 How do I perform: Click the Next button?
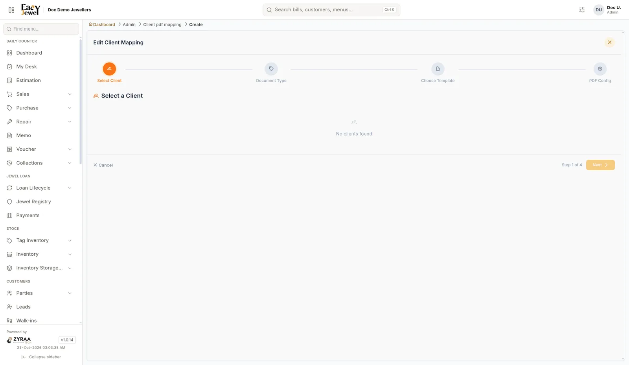[600, 165]
